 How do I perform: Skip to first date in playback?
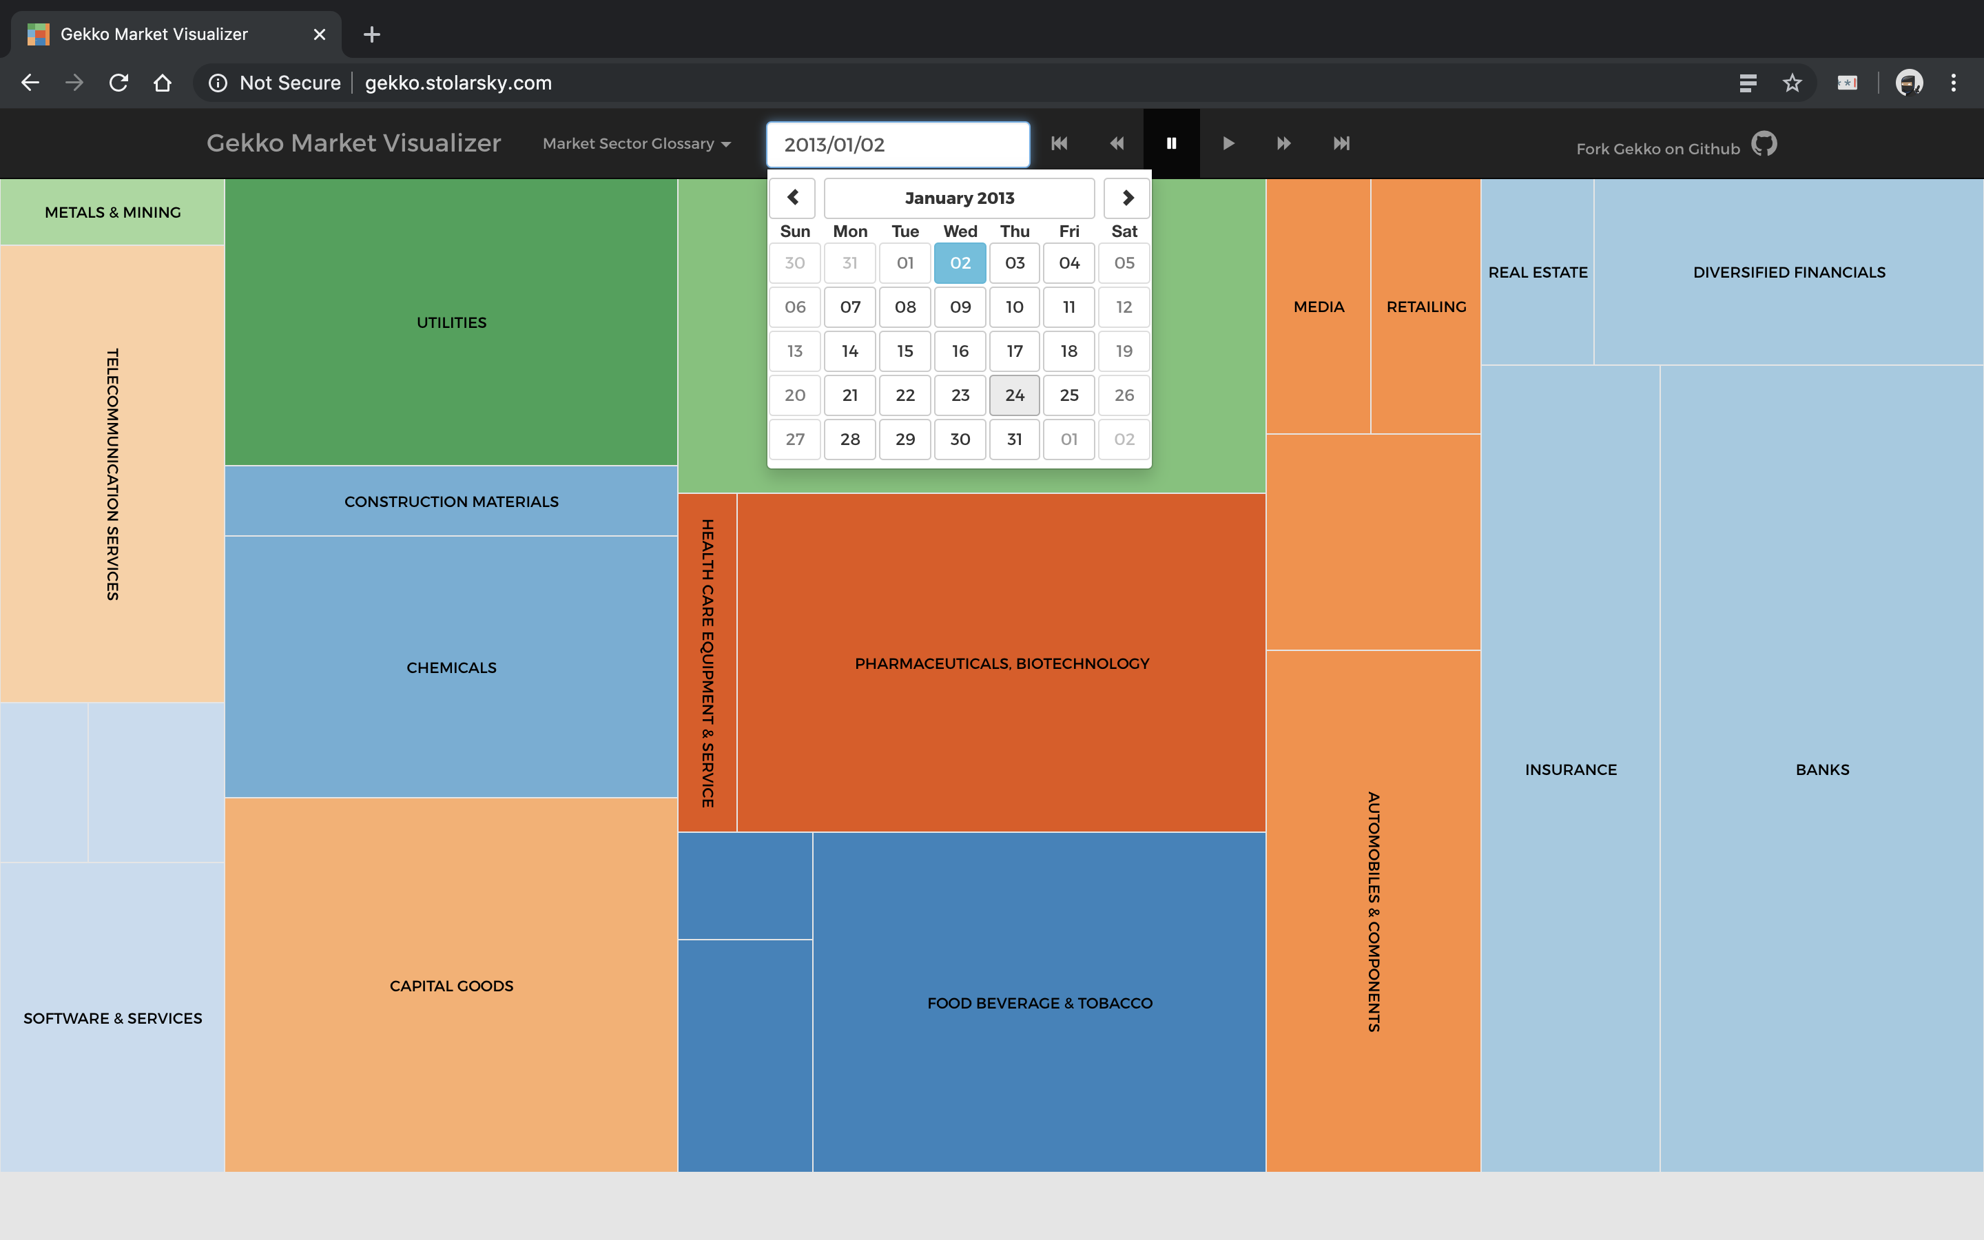tap(1060, 143)
